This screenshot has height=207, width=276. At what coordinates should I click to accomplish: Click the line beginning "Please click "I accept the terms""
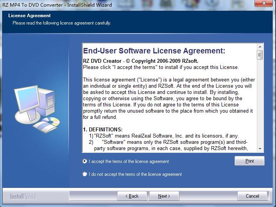tap(161, 67)
